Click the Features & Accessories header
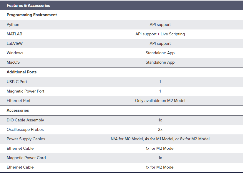The image size is (244, 173). [28, 6]
